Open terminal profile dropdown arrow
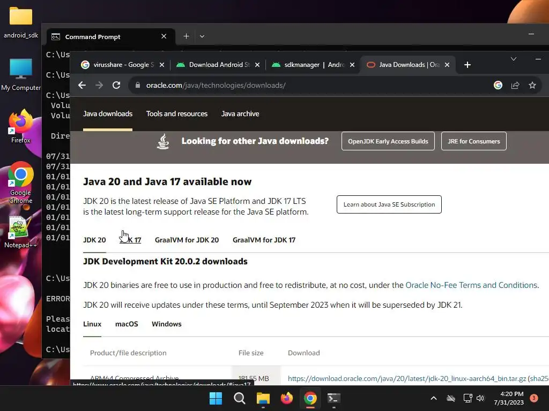549x411 pixels. pos(202,36)
